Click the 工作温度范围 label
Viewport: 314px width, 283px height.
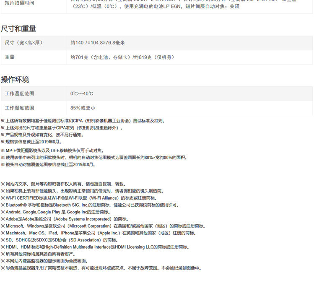(19, 93)
